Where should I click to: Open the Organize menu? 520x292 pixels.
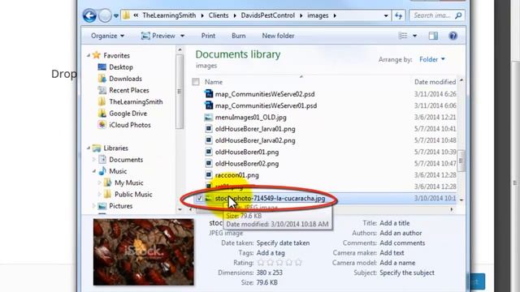tap(107, 36)
